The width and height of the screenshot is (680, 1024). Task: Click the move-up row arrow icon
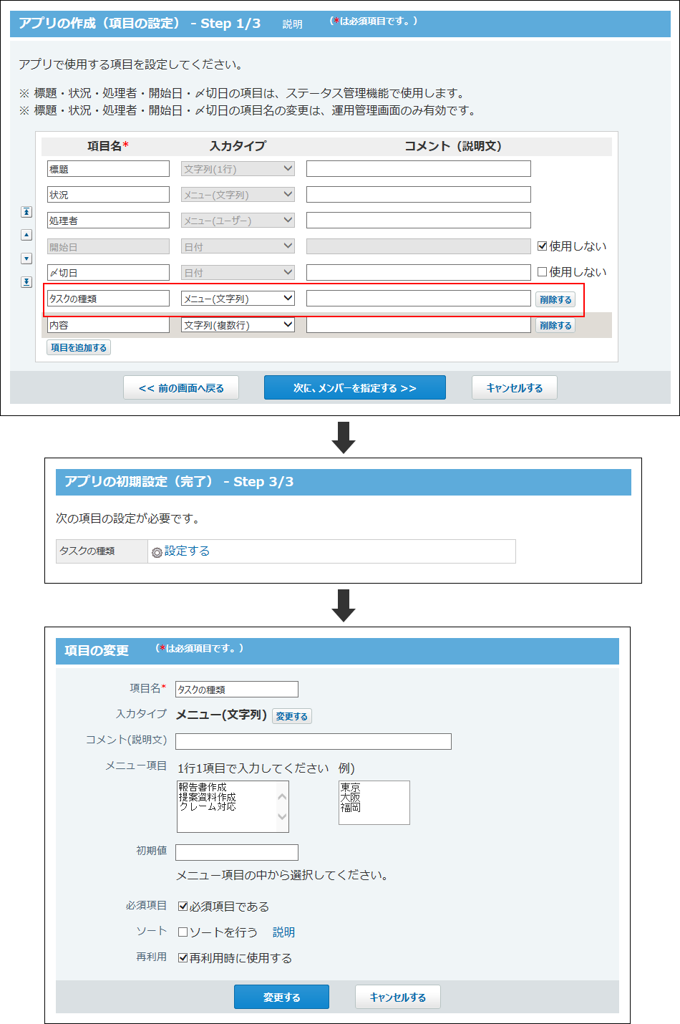[26, 235]
